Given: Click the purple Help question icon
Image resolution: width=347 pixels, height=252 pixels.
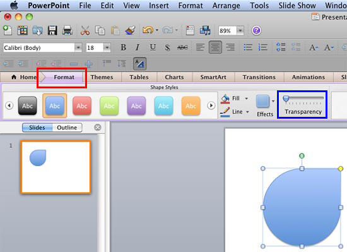Looking at the screenshot, I should 257,30.
